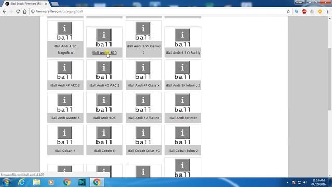Open the media player taskbar icon

51,182
